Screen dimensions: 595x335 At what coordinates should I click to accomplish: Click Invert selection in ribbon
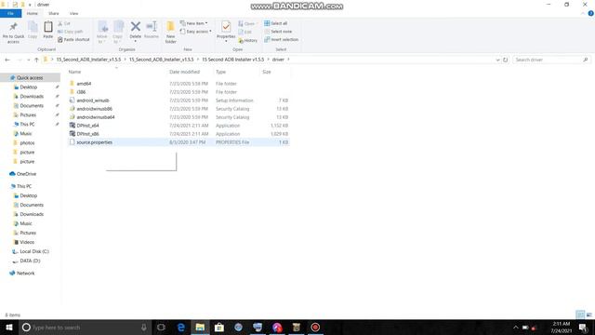[x=281, y=39]
